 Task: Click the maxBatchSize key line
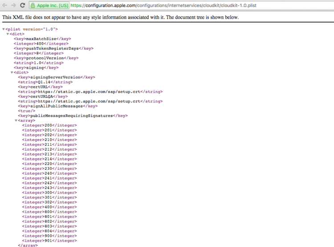[x=42, y=39]
